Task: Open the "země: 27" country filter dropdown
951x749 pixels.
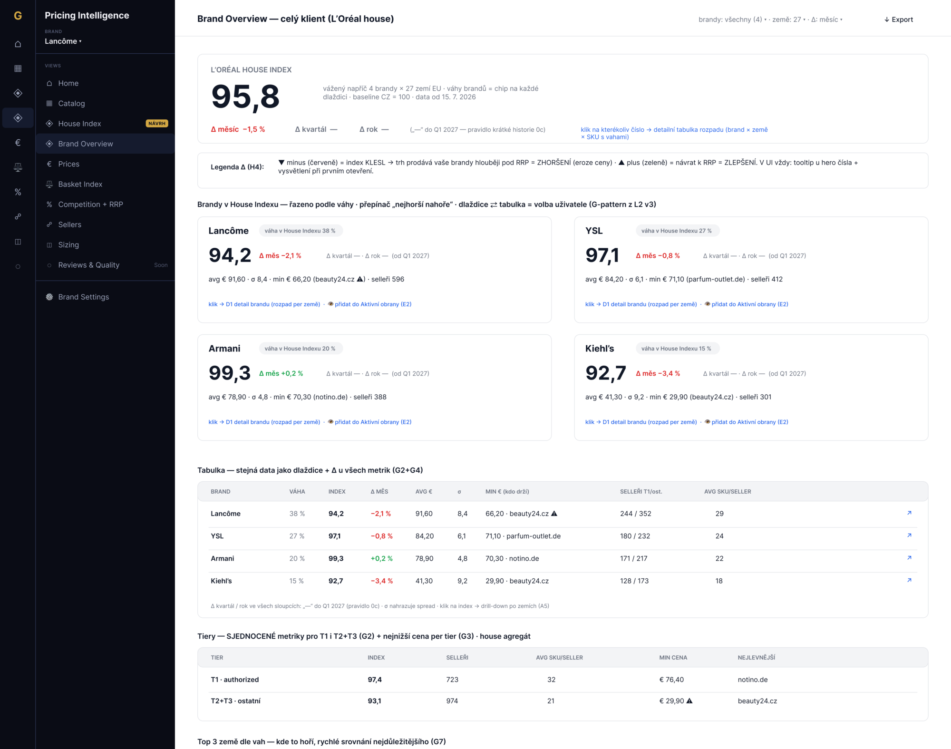Action: (789, 19)
